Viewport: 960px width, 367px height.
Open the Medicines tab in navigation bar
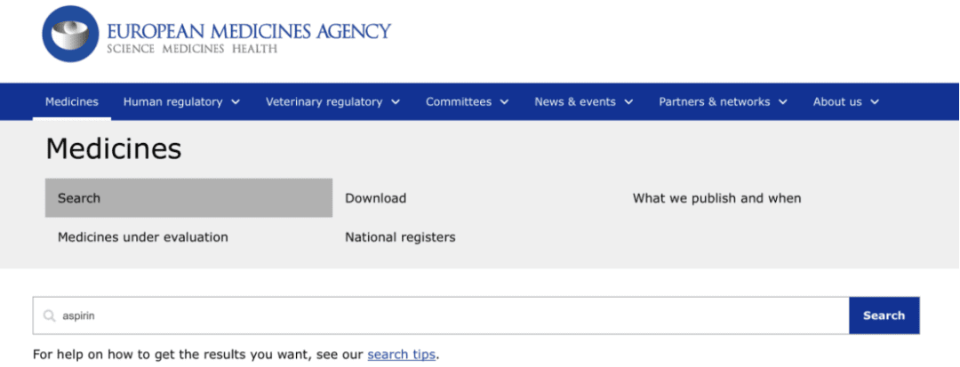tap(72, 101)
